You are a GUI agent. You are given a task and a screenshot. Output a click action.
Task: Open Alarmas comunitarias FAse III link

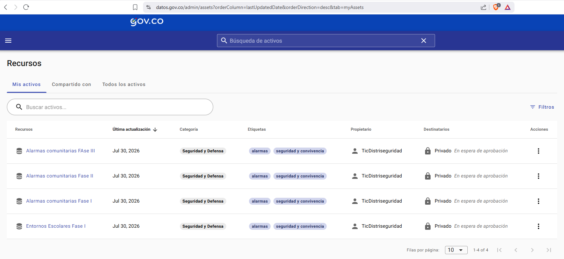pos(61,151)
